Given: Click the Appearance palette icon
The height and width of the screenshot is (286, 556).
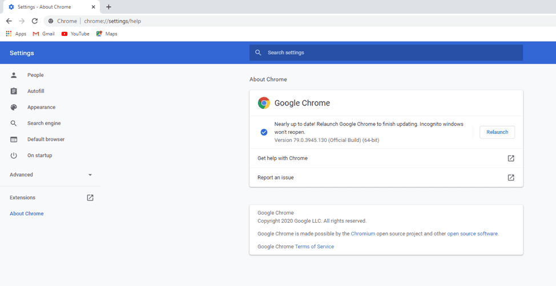Looking at the screenshot, I should coord(14,107).
